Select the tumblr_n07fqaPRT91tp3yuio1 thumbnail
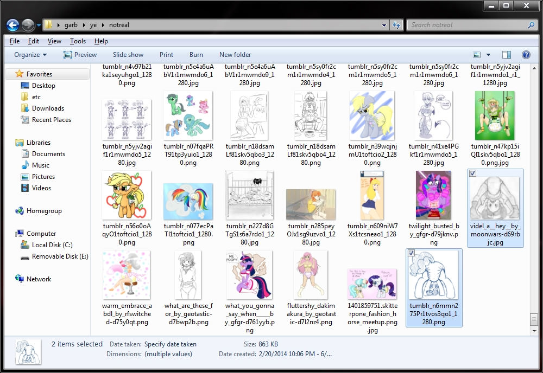The image size is (543, 373). (188, 115)
